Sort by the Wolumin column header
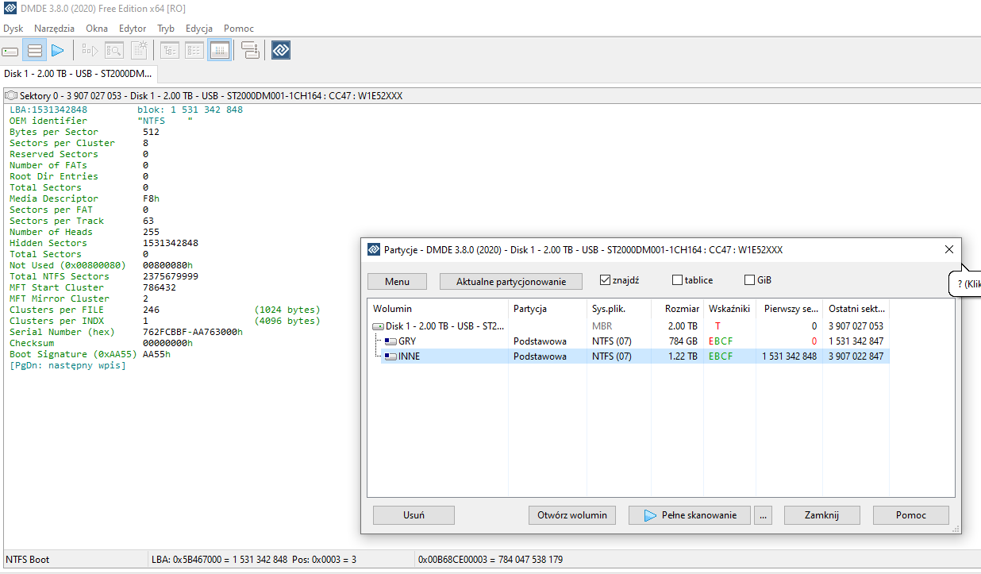The height and width of the screenshot is (574, 981). click(x=439, y=309)
